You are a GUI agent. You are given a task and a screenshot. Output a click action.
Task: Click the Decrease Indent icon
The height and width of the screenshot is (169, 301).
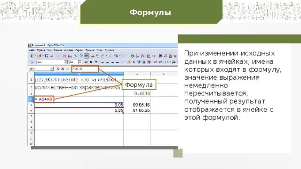pos(156,62)
